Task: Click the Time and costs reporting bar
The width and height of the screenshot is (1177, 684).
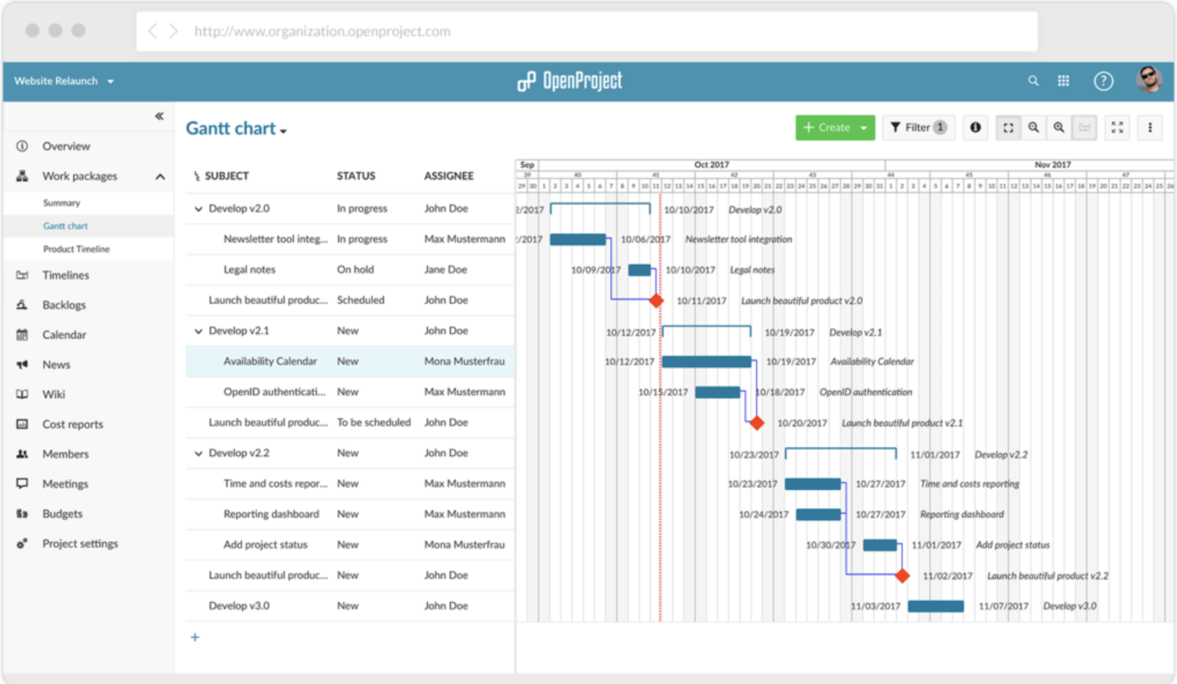Action: 813,484
